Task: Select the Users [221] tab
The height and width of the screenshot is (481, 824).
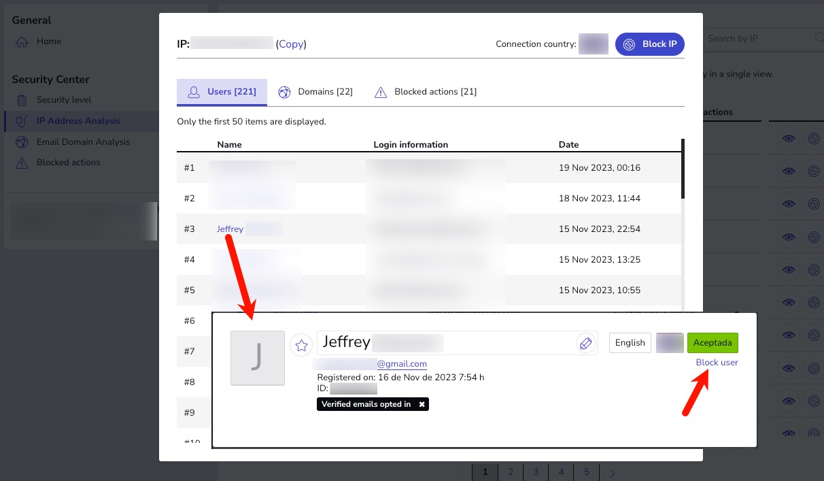Action: coord(222,92)
